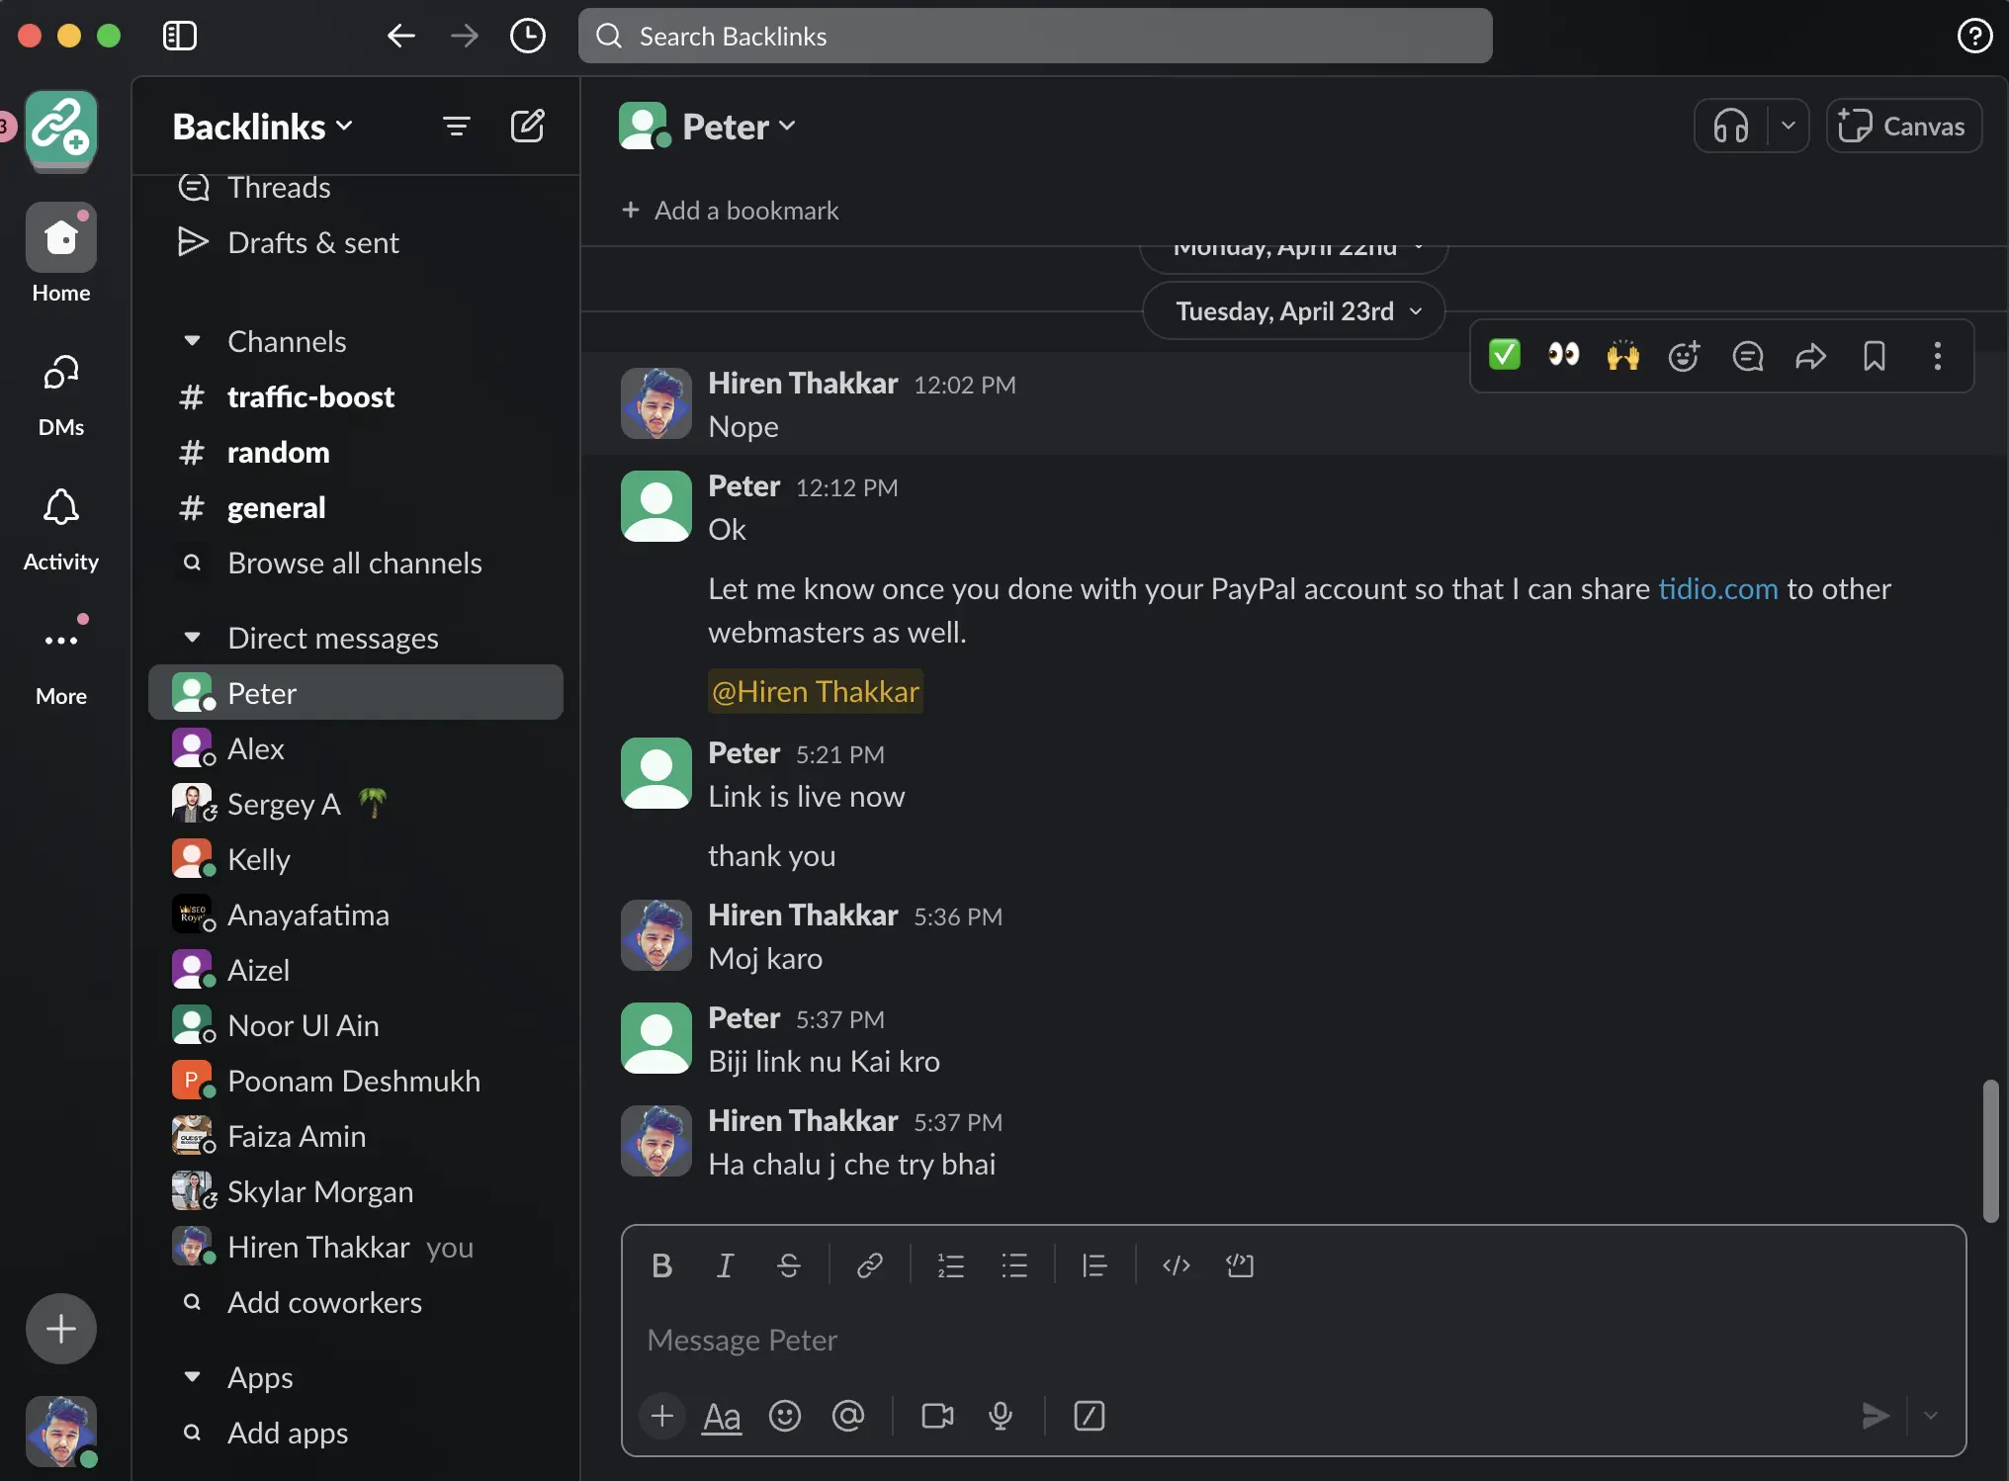Open the Help panel
The image size is (2009, 1481).
pyautogui.click(x=1974, y=36)
